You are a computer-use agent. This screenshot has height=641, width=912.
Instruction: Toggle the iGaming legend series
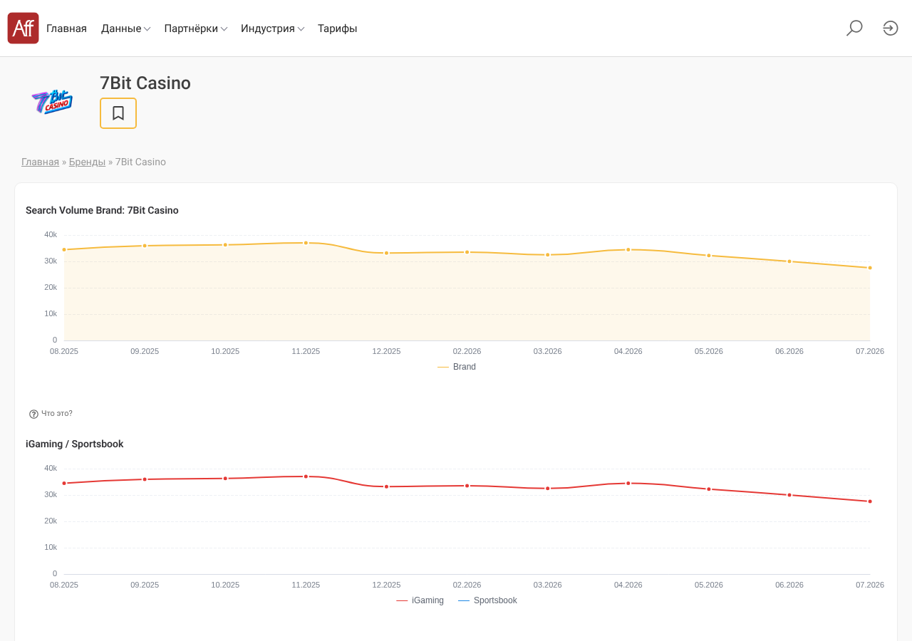point(420,600)
